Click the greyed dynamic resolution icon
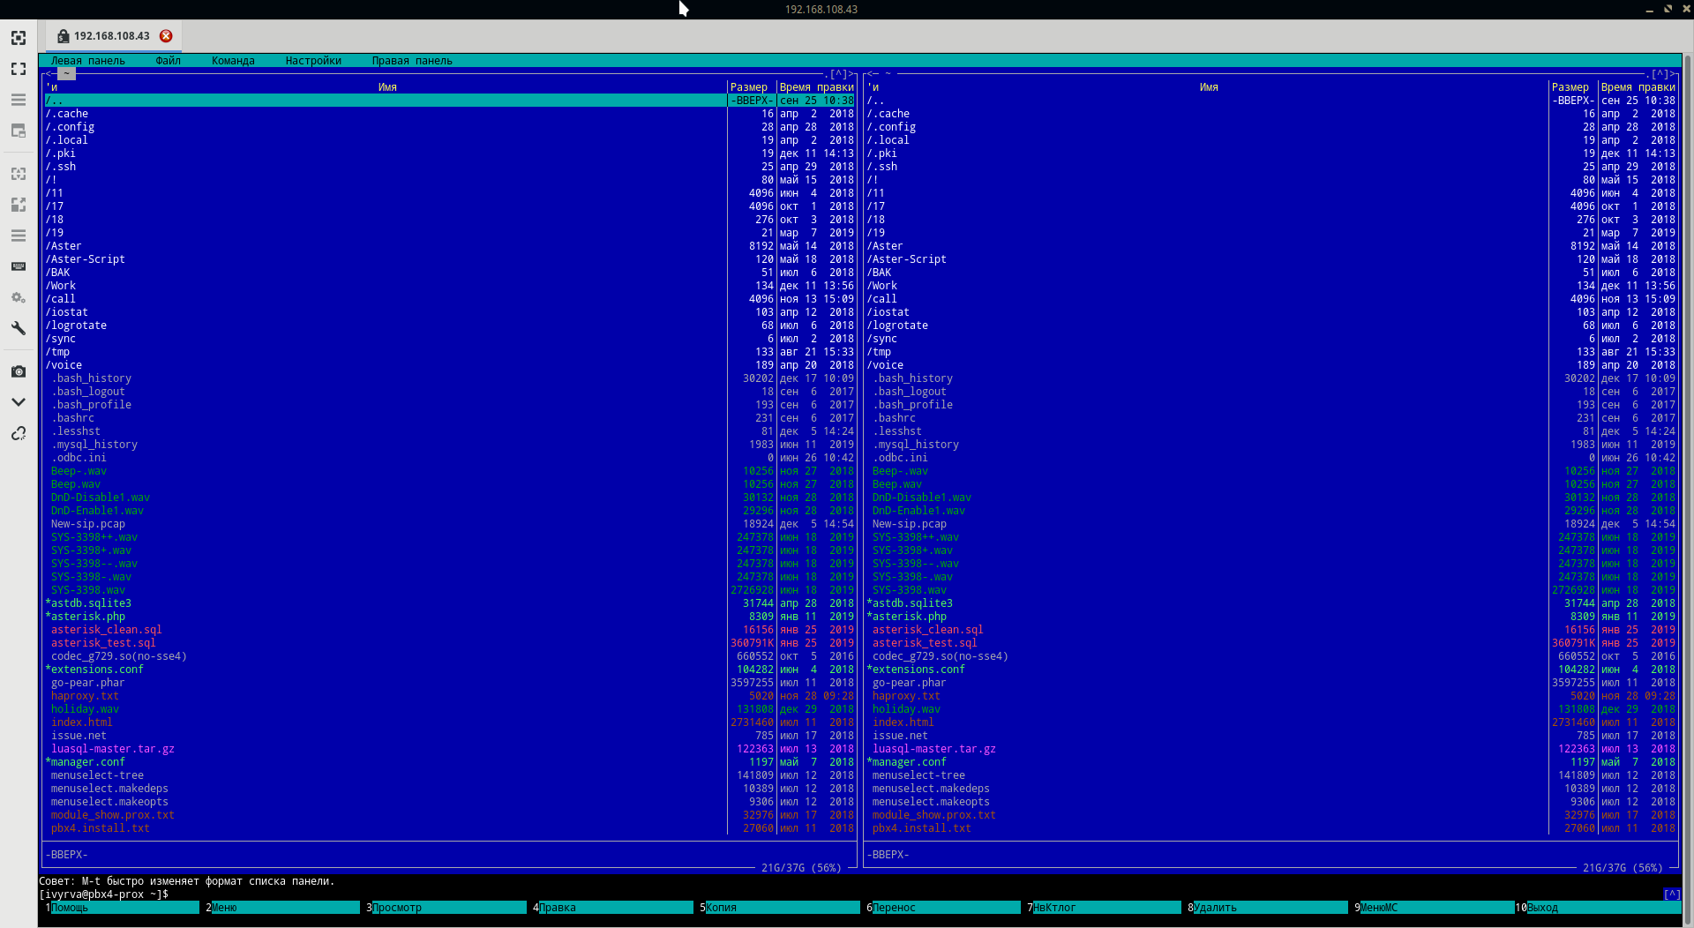Viewport: 1694px width, 928px height. point(19,174)
